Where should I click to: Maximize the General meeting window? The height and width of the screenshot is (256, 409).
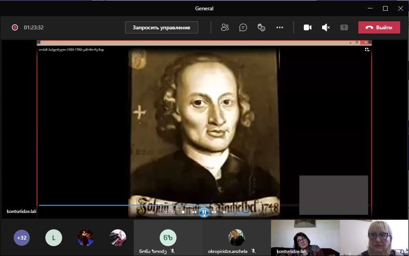(385, 8)
